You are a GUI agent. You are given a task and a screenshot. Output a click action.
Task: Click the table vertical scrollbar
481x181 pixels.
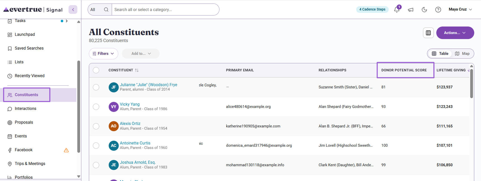pyautogui.click(x=471, y=84)
